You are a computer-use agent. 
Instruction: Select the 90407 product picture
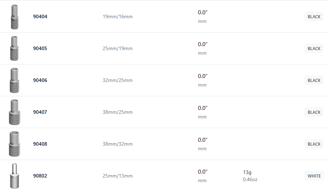click(14, 112)
